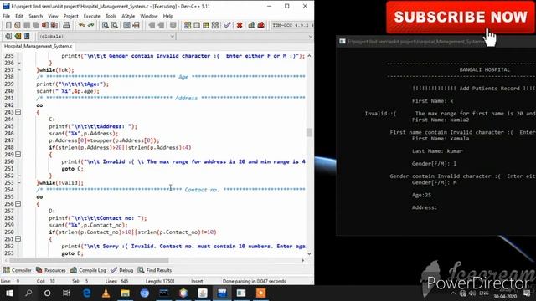Open Replace with the second magnifier icon
The height and width of the screenshot is (301, 536).
pyautogui.click(x=115, y=25)
